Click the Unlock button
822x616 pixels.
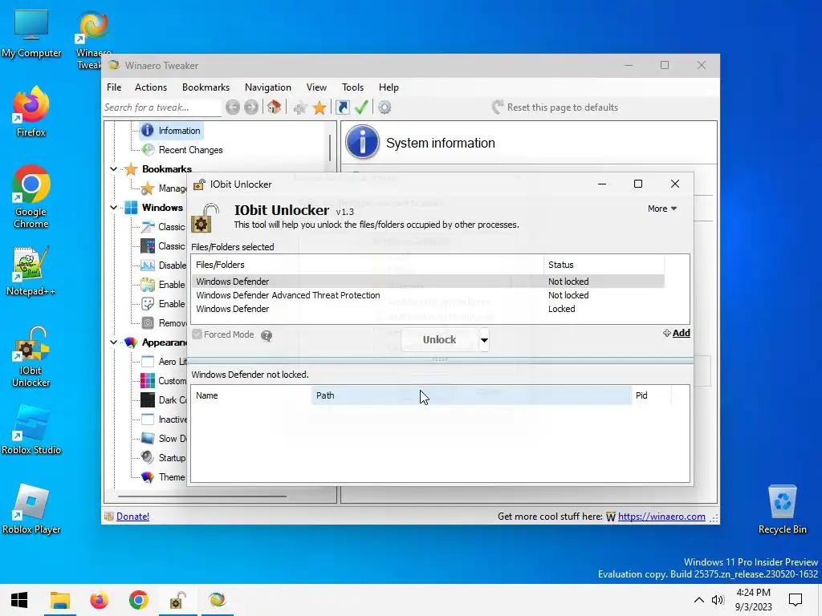(x=439, y=340)
